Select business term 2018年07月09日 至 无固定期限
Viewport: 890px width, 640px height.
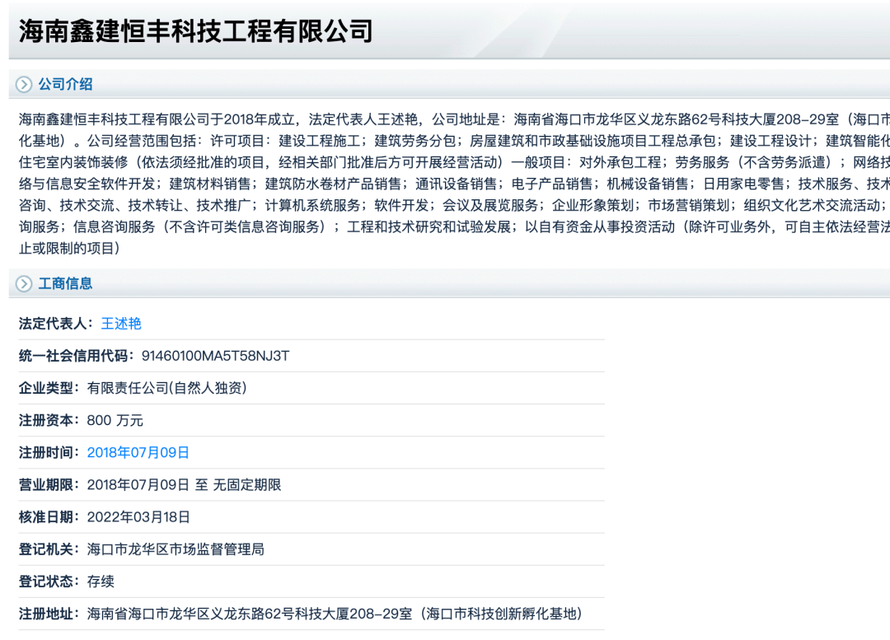pyautogui.click(x=184, y=485)
